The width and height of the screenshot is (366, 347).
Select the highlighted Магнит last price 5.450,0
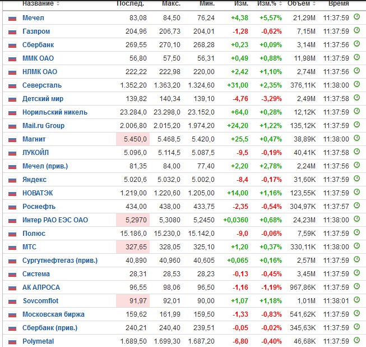[135, 139]
